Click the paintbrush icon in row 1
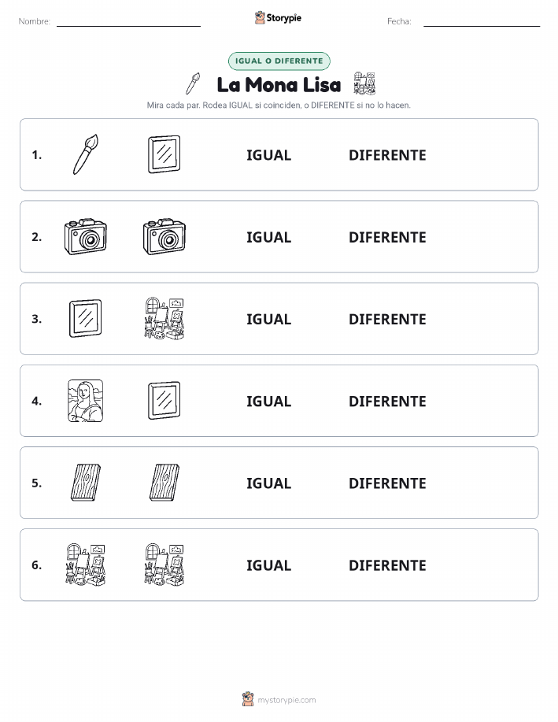Screen dimensions: 558x722 click(86, 154)
